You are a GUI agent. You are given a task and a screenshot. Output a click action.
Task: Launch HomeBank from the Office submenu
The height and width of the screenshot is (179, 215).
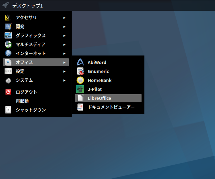108,80
